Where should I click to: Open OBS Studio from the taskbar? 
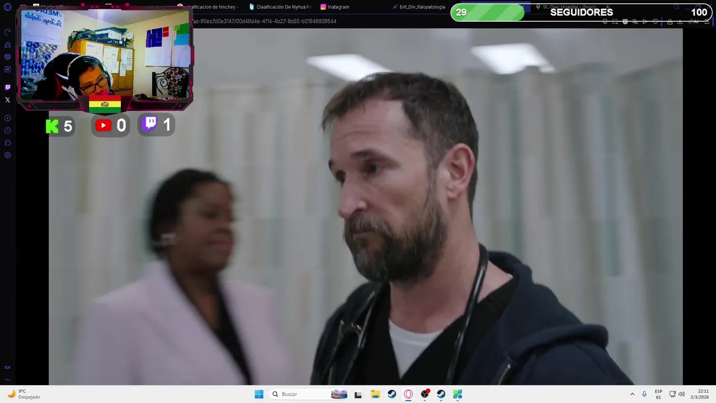(425, 394)
